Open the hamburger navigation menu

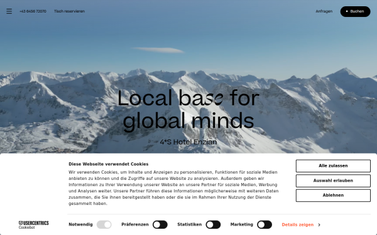coord(9,11)
